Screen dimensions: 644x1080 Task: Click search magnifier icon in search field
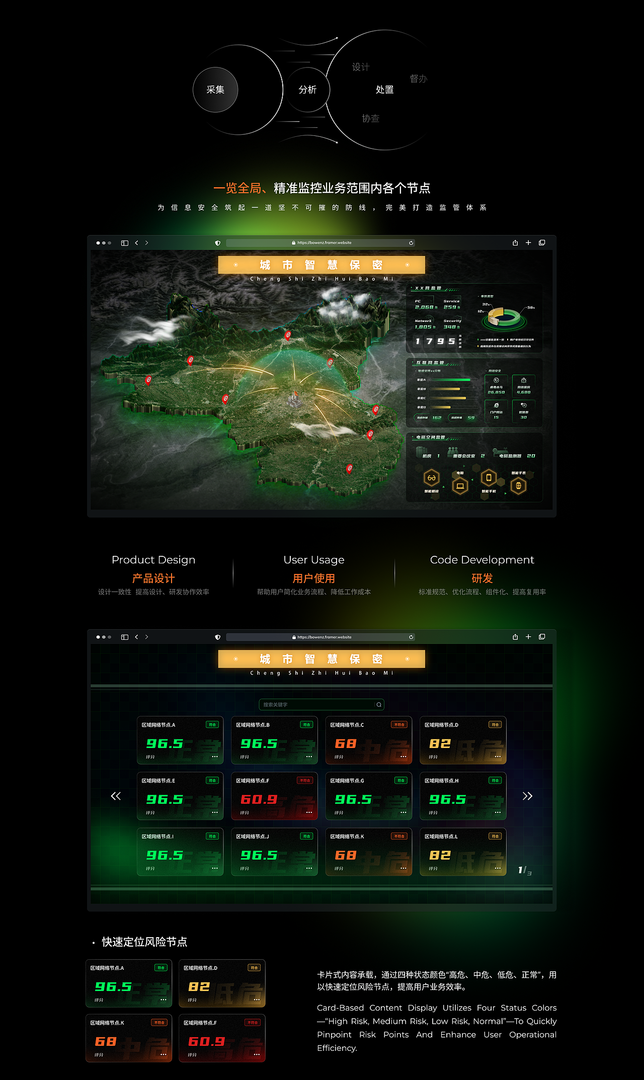379,705
